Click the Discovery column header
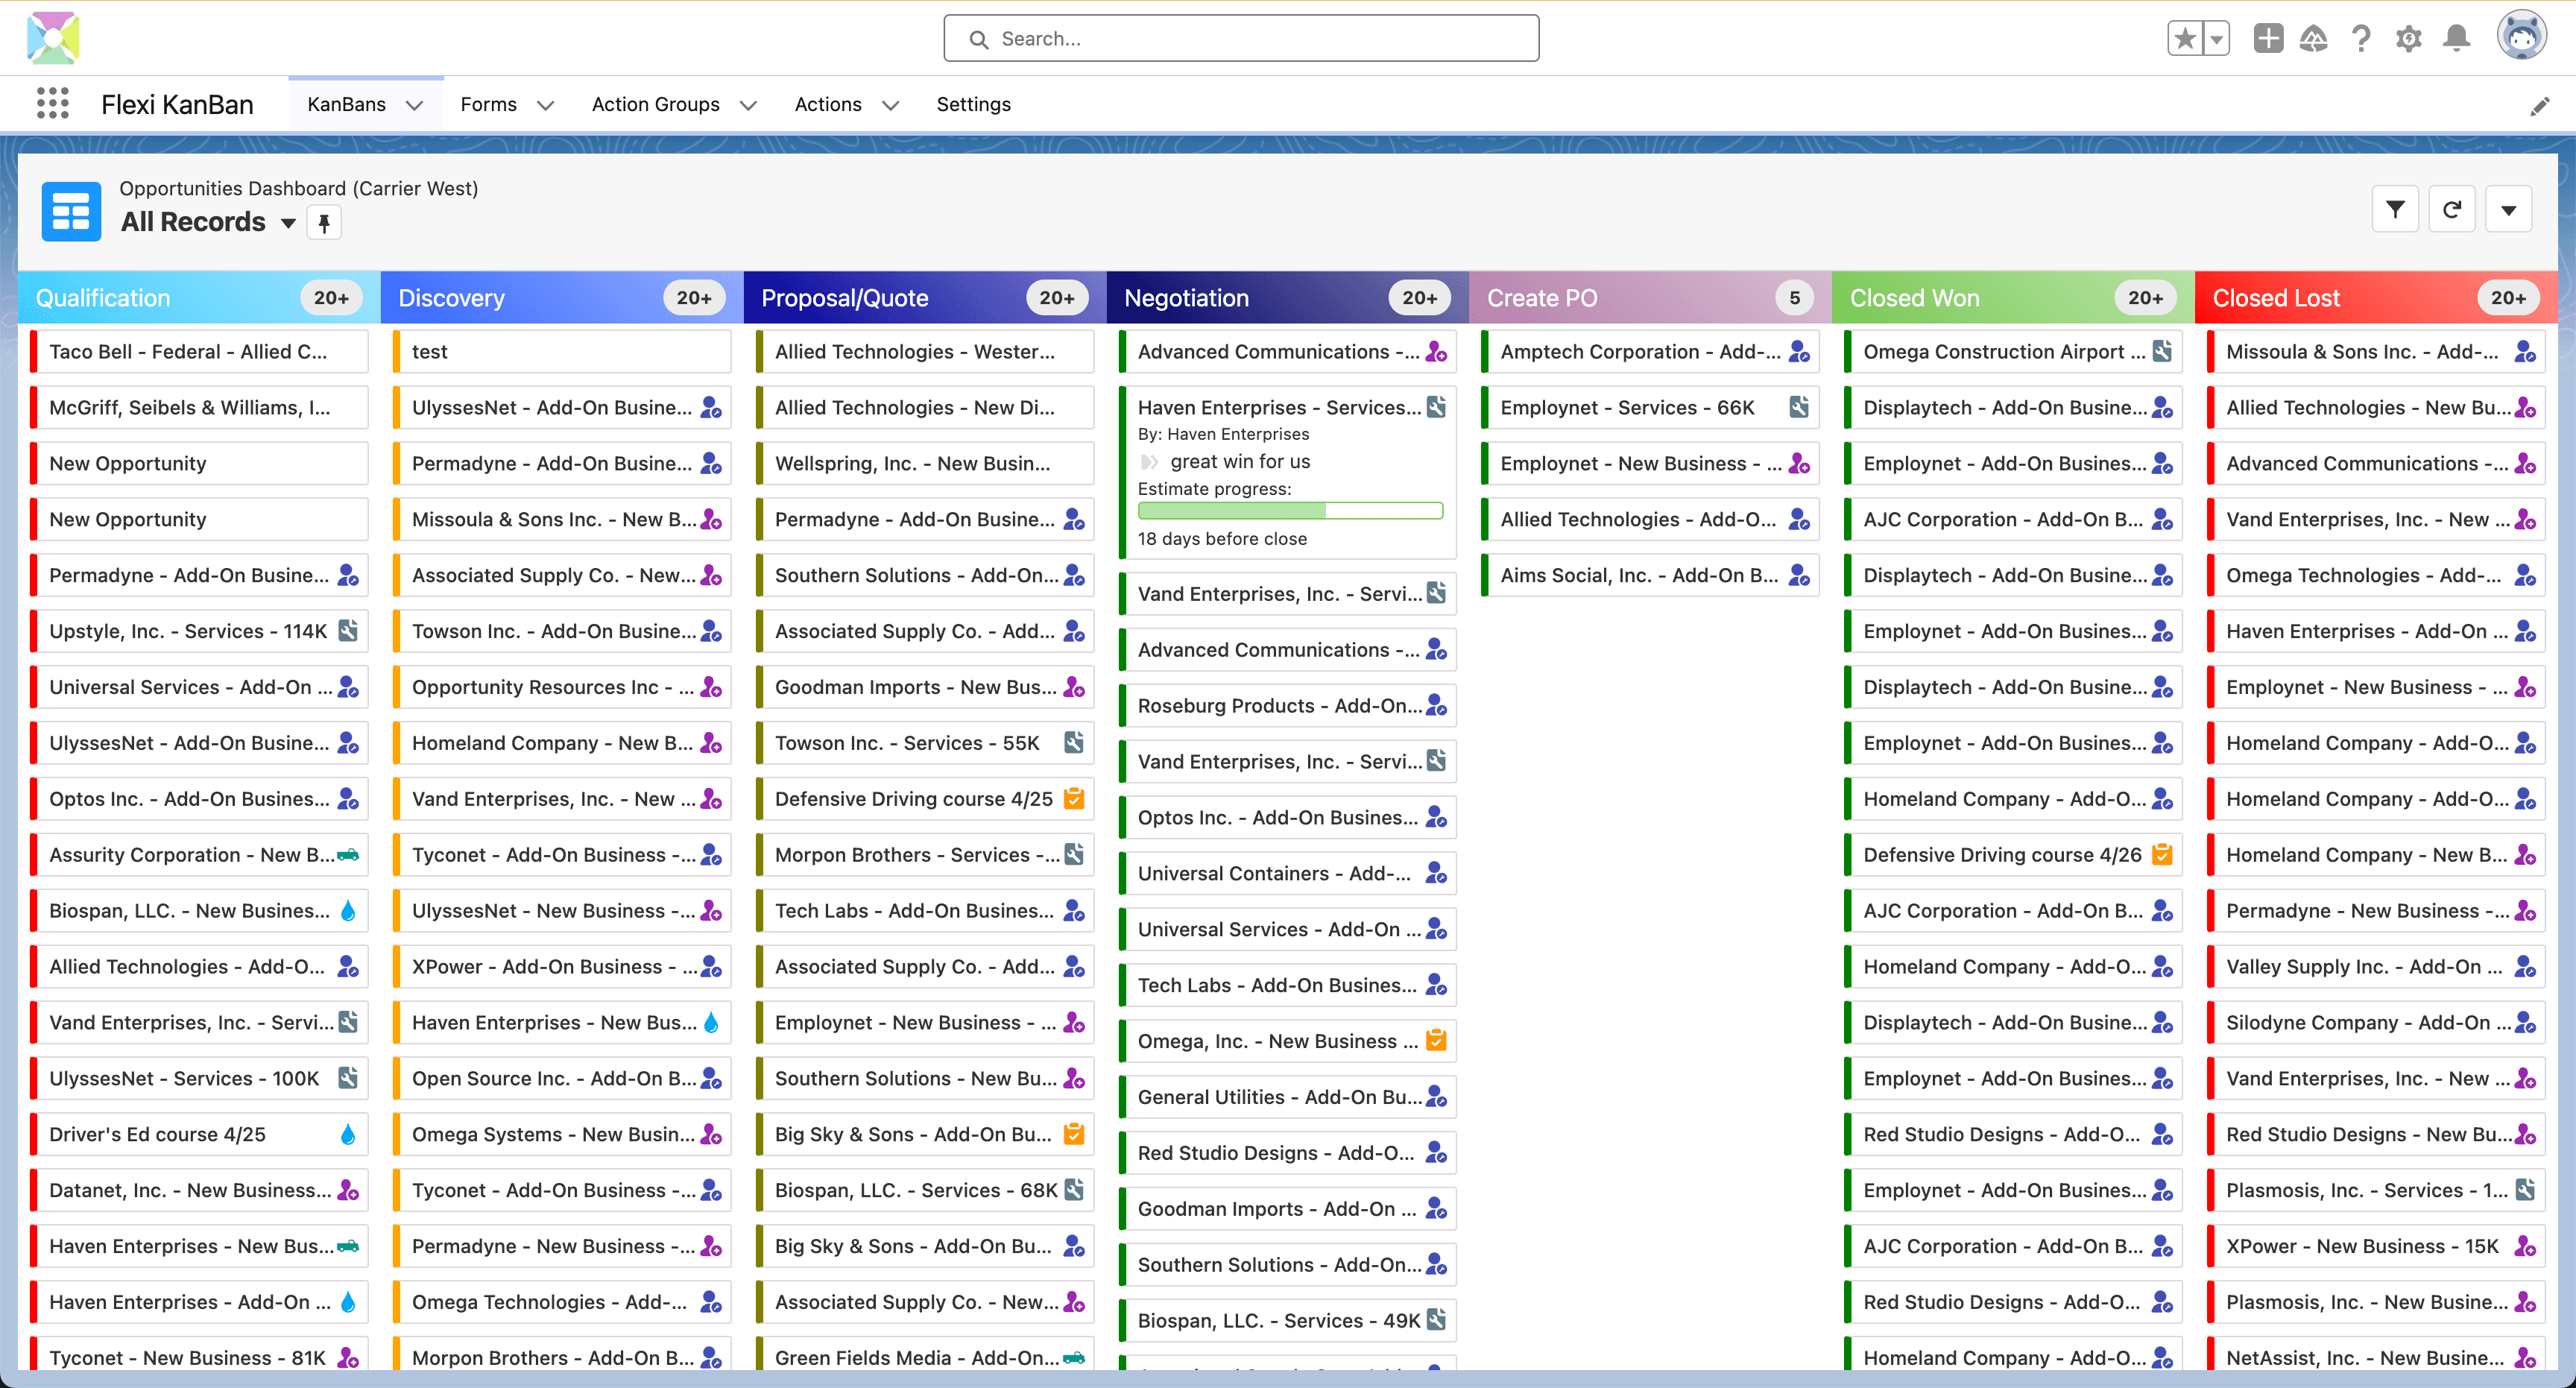 562,298
